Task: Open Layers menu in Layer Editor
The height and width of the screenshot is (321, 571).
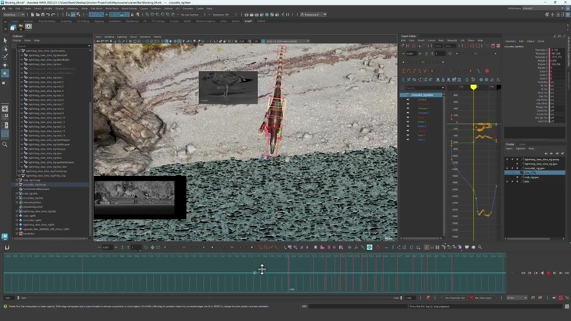Action: 509,148
